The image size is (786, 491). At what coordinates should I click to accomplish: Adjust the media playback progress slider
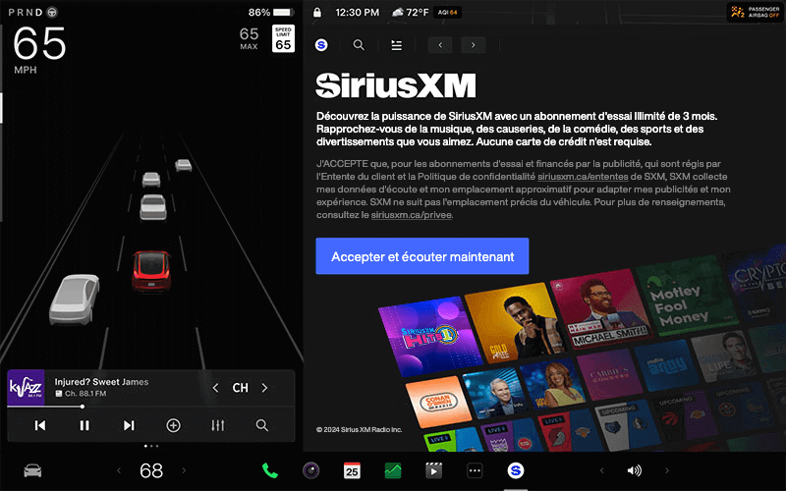click(x=83, y=406)
